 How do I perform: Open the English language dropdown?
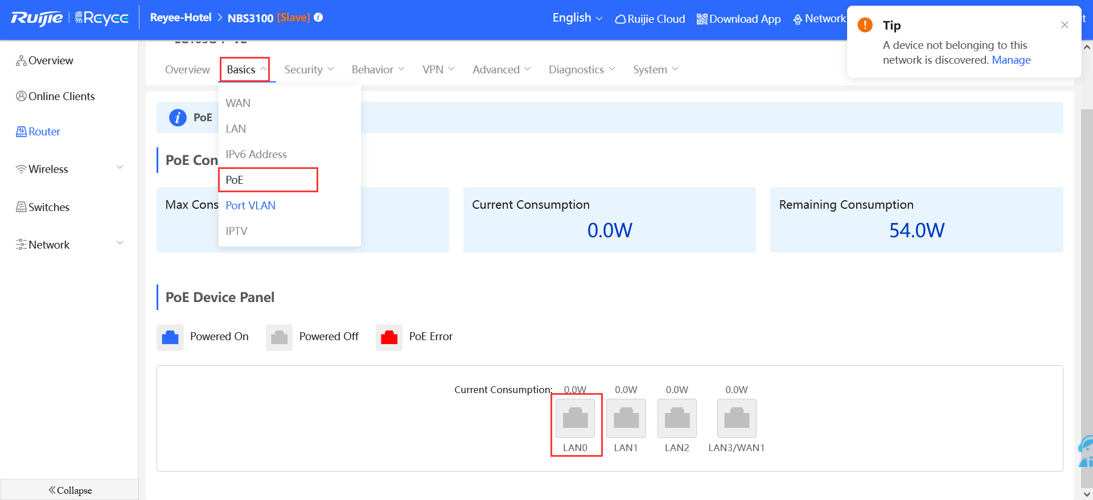(x=577, y=18)
